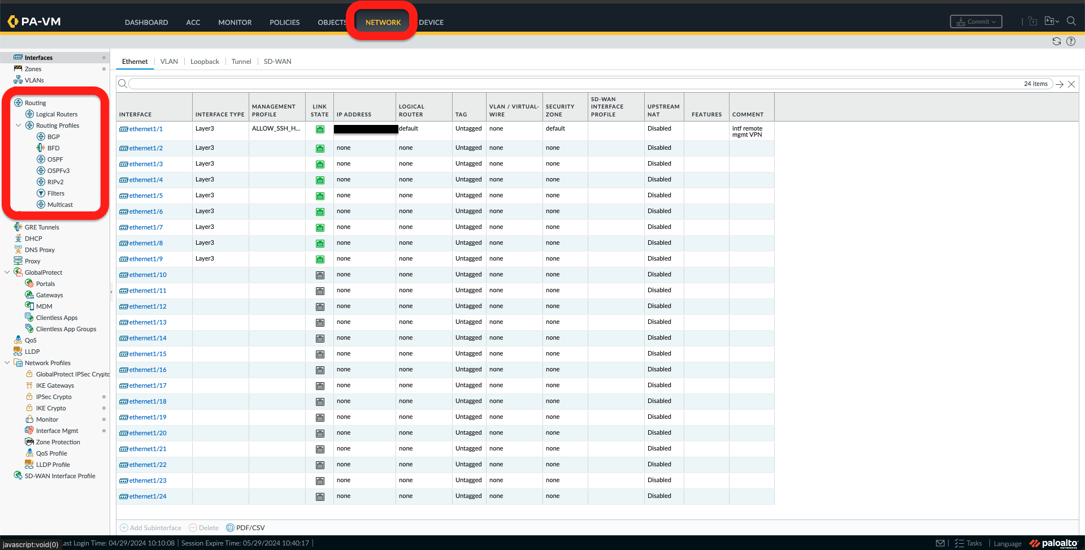Click the unlocked config lock icon
The width and height of the screenshot is (1085, 550).
coord(1032,20)
